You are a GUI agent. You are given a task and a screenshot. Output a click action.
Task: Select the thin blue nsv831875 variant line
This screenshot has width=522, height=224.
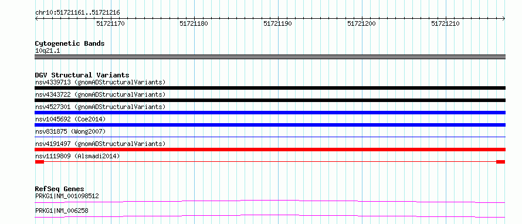(x=270, y=137)
